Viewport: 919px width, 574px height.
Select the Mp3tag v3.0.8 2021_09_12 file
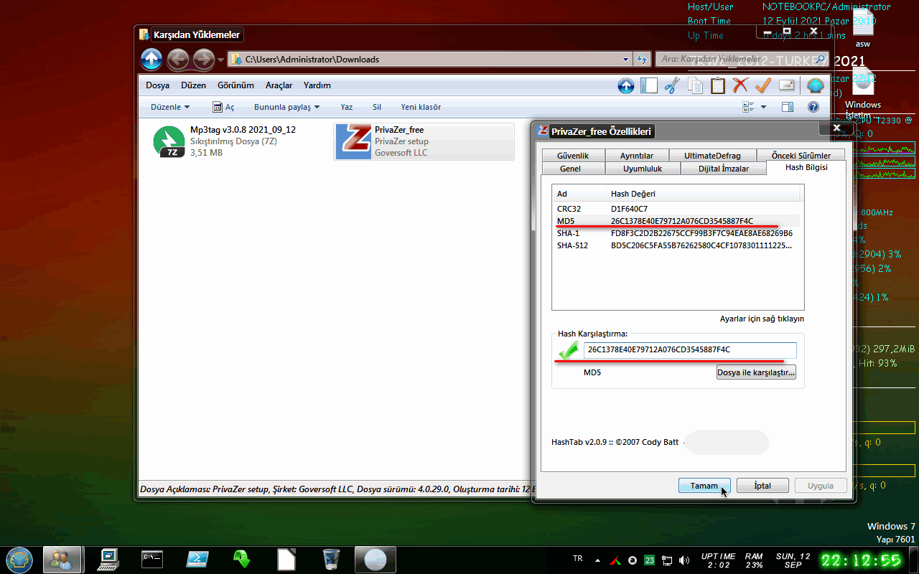click(x=239, y=141)
